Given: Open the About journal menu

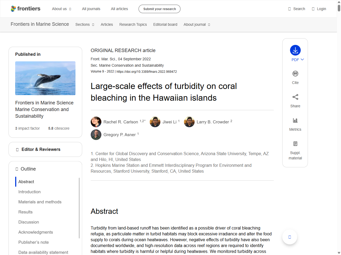Looking at the screenshot, I should pos(197,24).
